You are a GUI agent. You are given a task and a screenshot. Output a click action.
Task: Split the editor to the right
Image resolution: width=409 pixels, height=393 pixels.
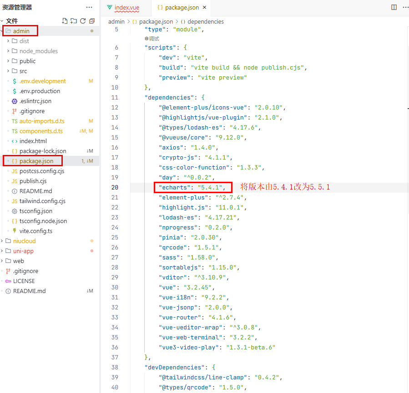pos(394,7)
